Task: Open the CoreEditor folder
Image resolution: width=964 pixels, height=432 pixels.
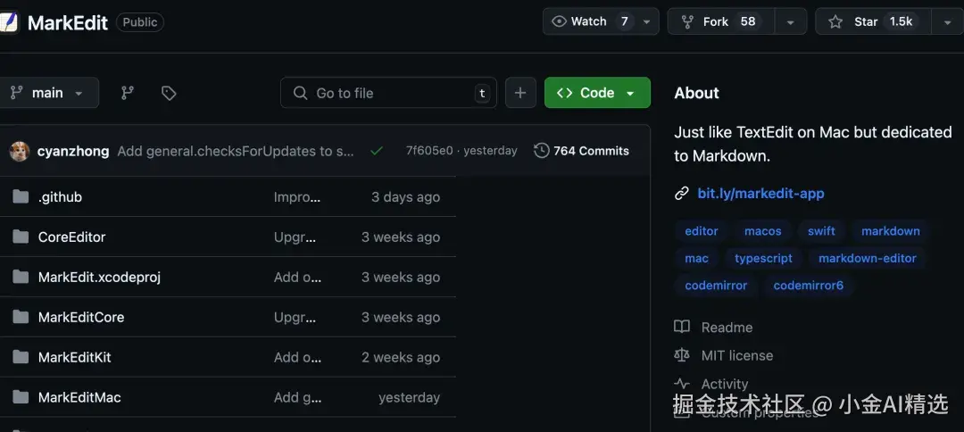Action: [x=71, y=237]
